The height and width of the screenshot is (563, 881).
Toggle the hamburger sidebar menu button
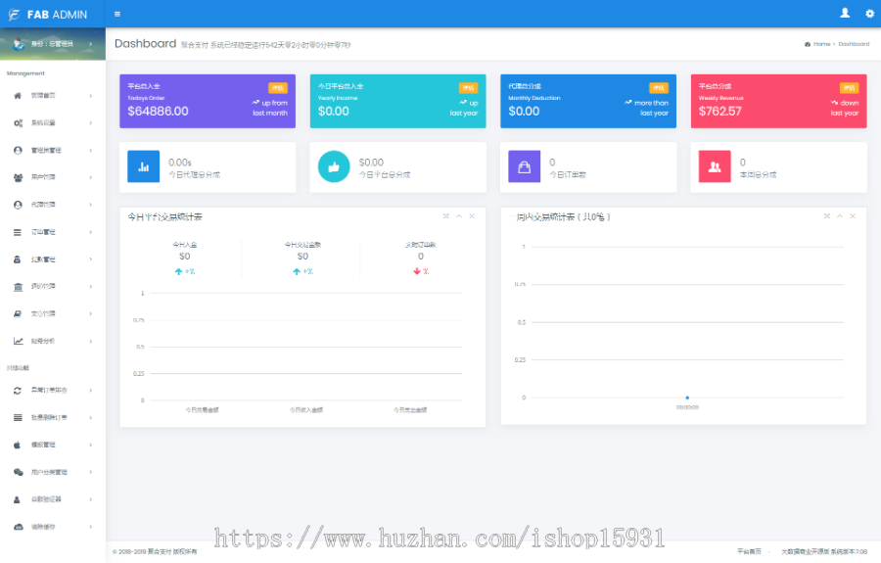pyautogui.click(x=117, y=14)
